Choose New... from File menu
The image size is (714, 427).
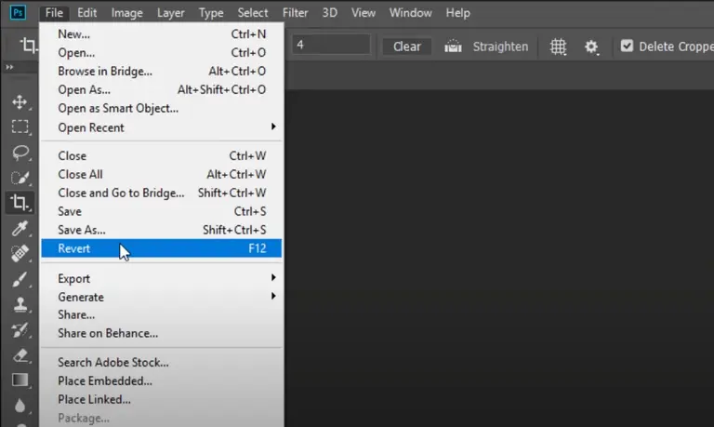click(x=161, y=34)
